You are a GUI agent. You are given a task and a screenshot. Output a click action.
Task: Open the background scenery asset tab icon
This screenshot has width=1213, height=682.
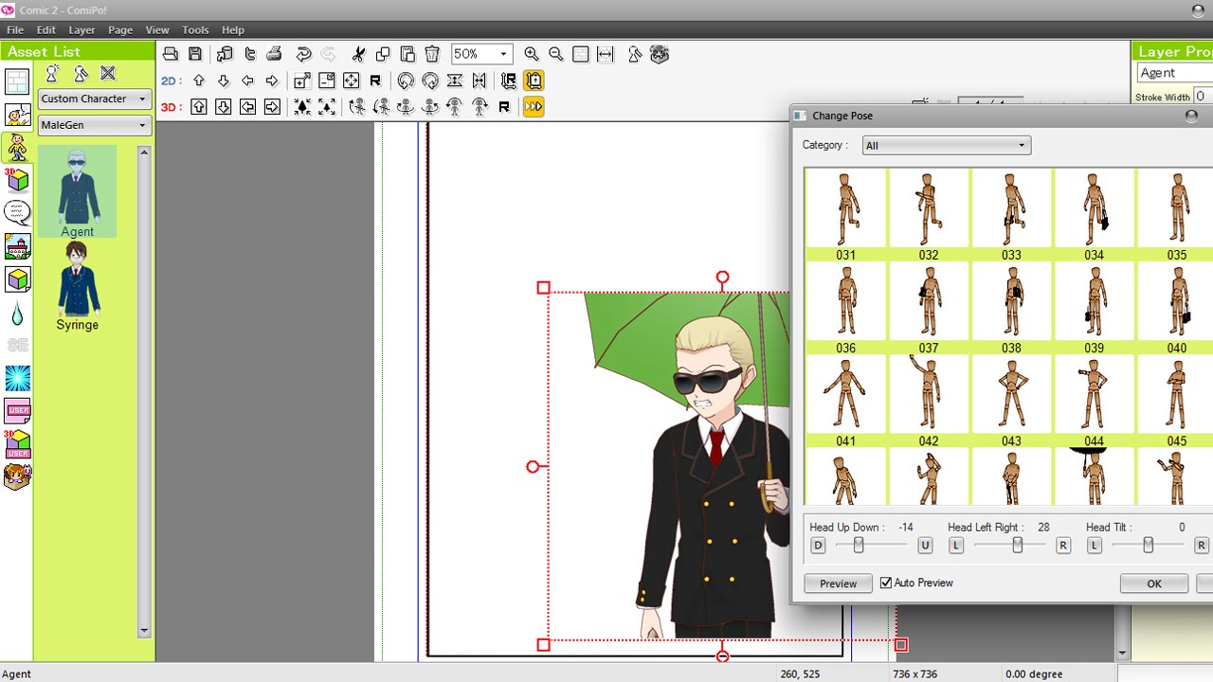click(17, 246)
